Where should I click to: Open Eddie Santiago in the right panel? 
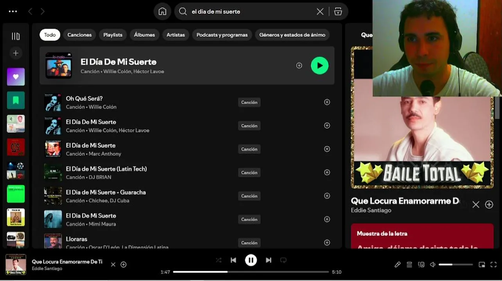tap(371, 210)
